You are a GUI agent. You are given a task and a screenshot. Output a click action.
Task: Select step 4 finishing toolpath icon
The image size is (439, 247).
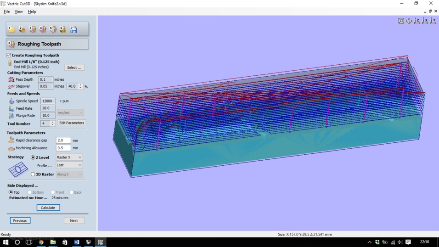click(x=43, y=29)
